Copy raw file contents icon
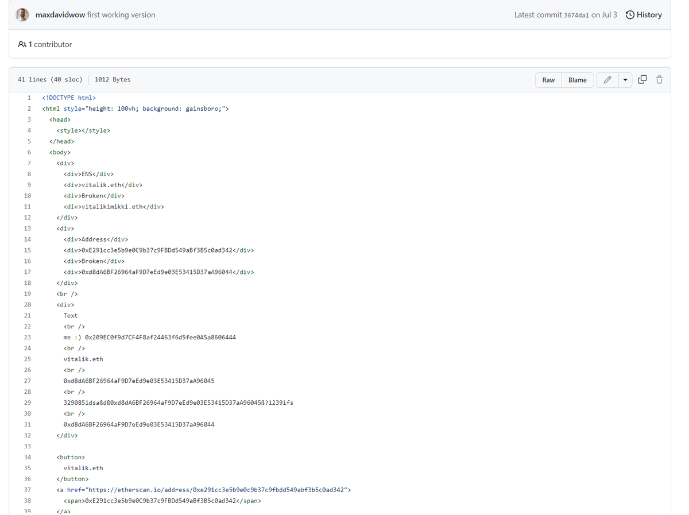This screenshot has width=689, height=515. 642,80
